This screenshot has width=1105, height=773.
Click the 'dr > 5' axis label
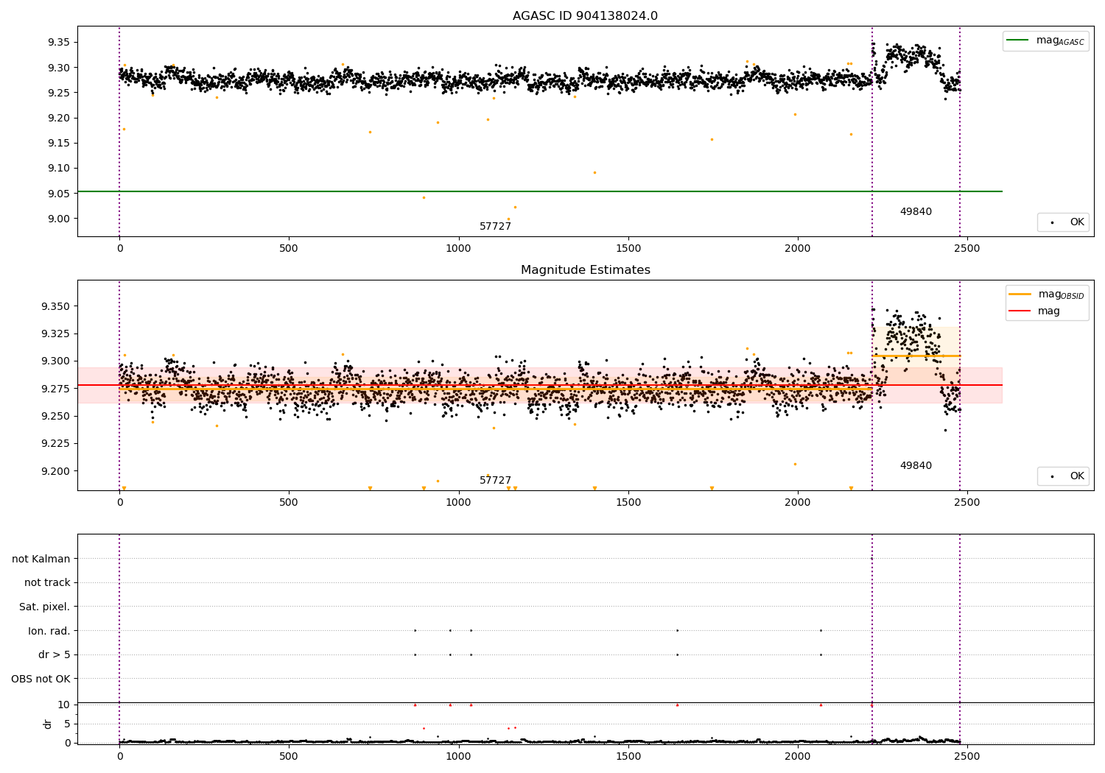55,654
